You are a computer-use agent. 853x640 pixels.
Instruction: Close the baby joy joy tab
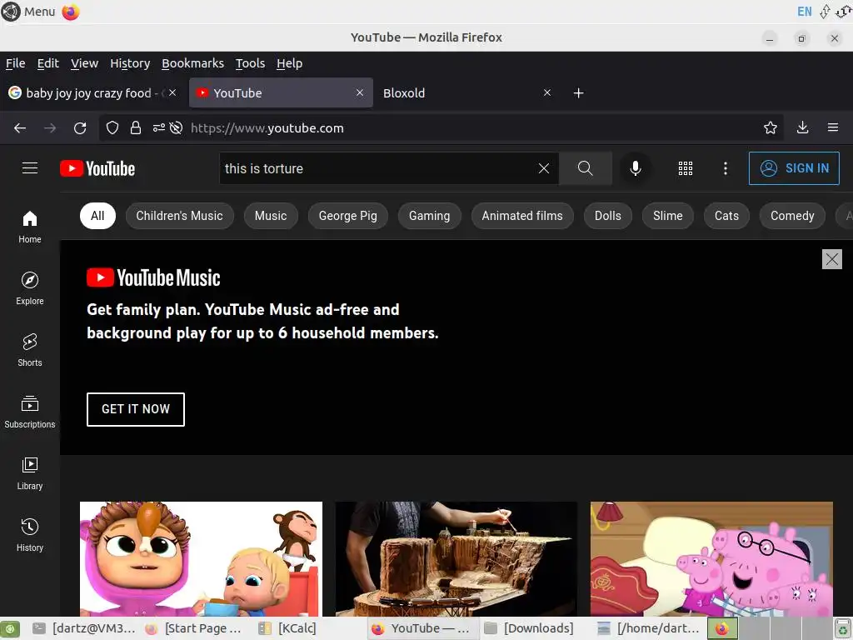172,93
